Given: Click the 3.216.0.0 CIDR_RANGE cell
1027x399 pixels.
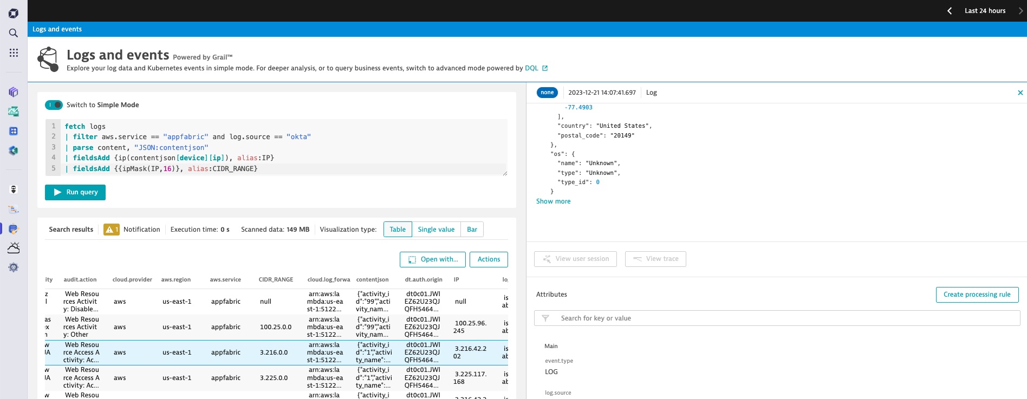Looking at the screenshot, I should (x=274, y=352).
